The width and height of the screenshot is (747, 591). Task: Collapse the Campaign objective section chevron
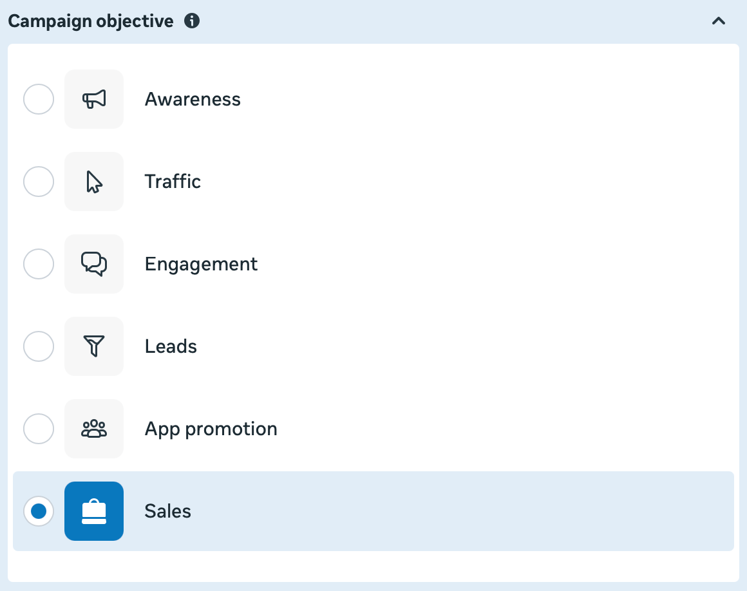tap(719, 21)
